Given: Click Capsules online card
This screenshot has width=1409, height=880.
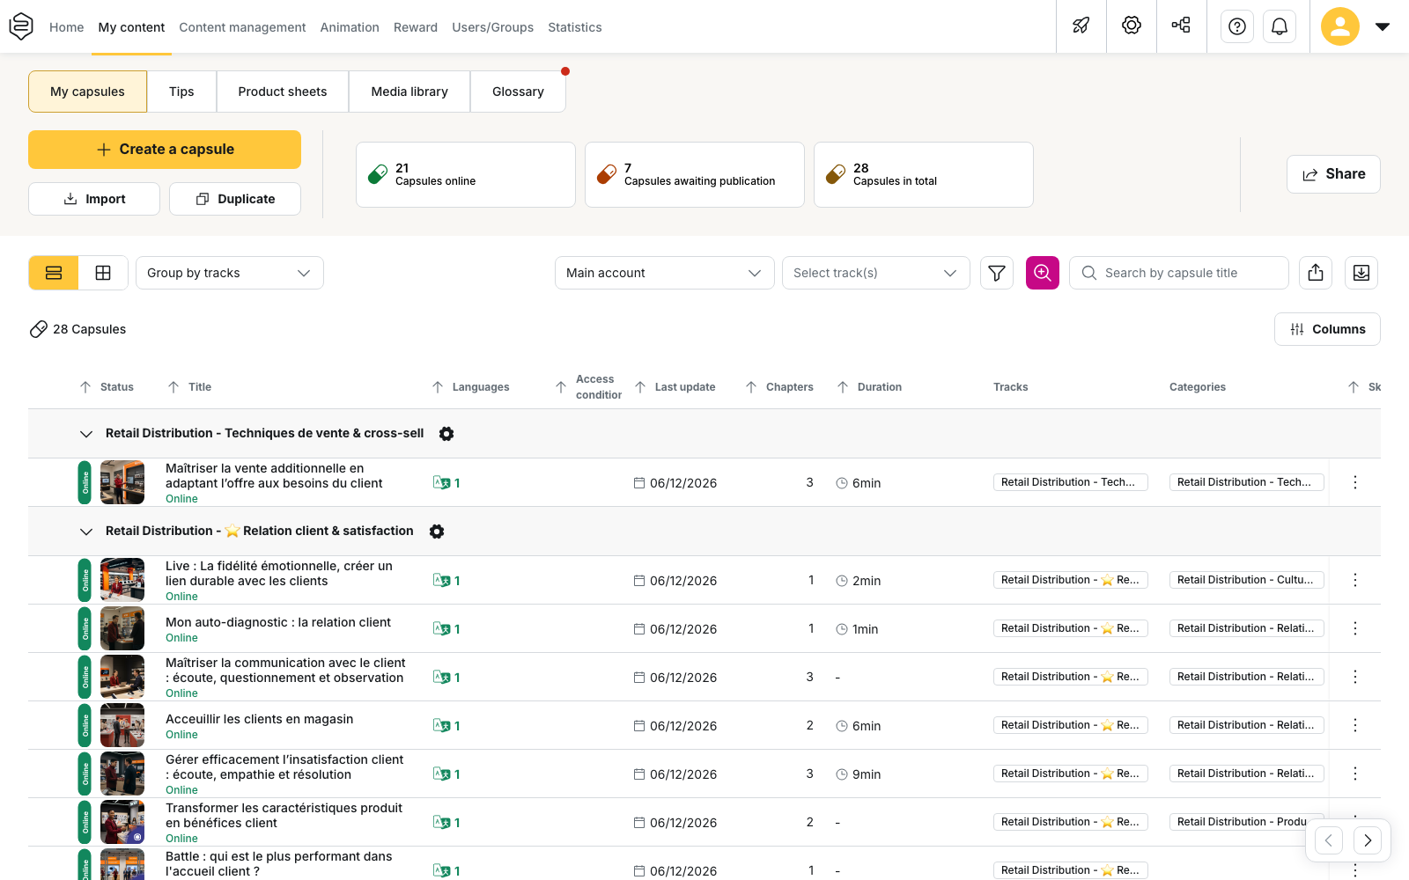Looking at the screenshot, I should point(466,174).
